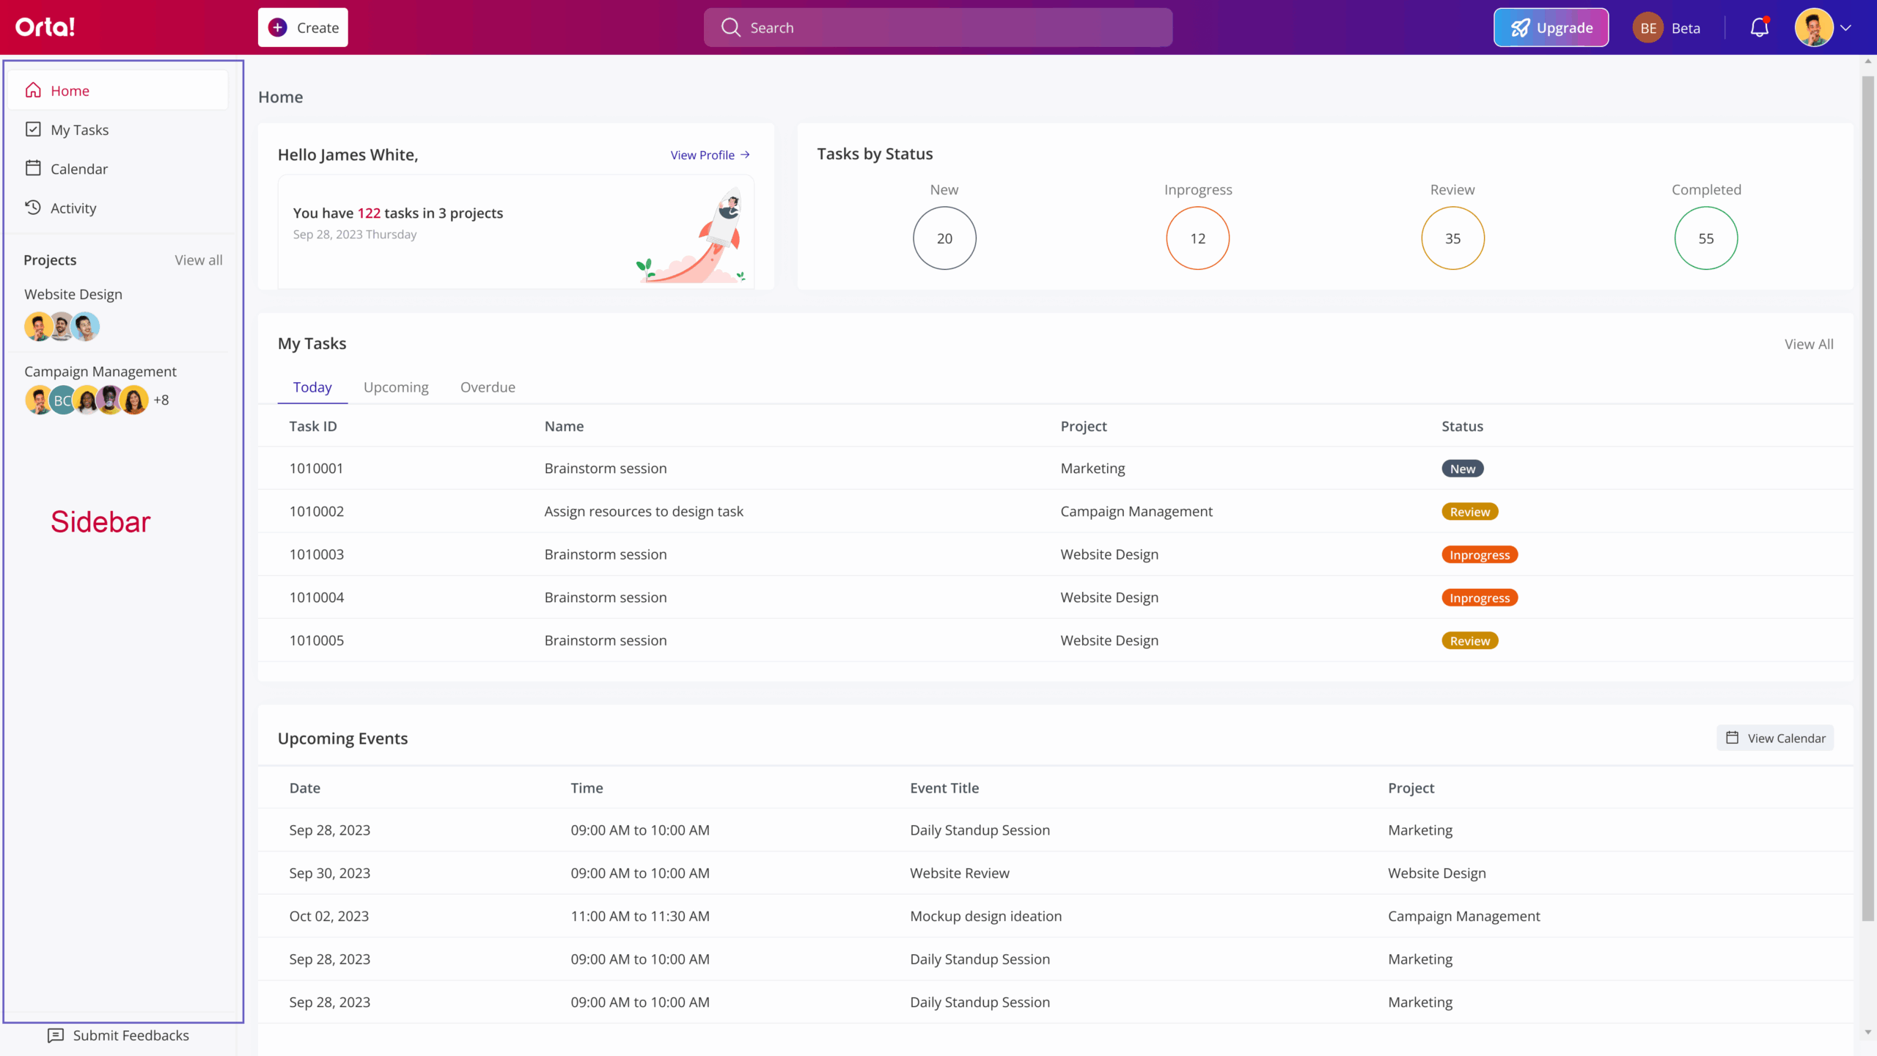This screenshot has height=1056, width=1877.
Task: Switch to the Overdue tasks tab
Action: click(x=488, y=387)
